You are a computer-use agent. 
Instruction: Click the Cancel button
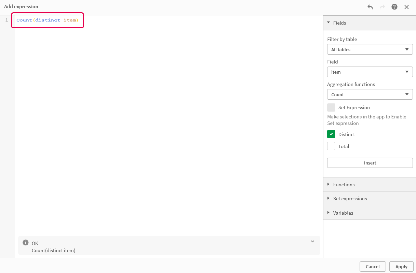[x=373, y=267]
